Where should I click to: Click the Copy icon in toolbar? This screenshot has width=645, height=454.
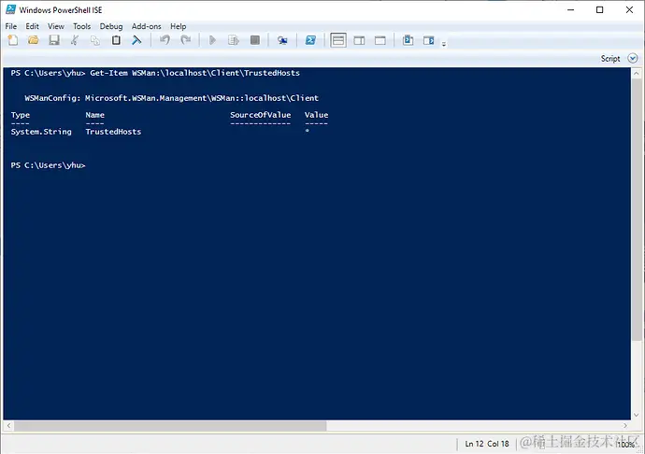(95, 40)
